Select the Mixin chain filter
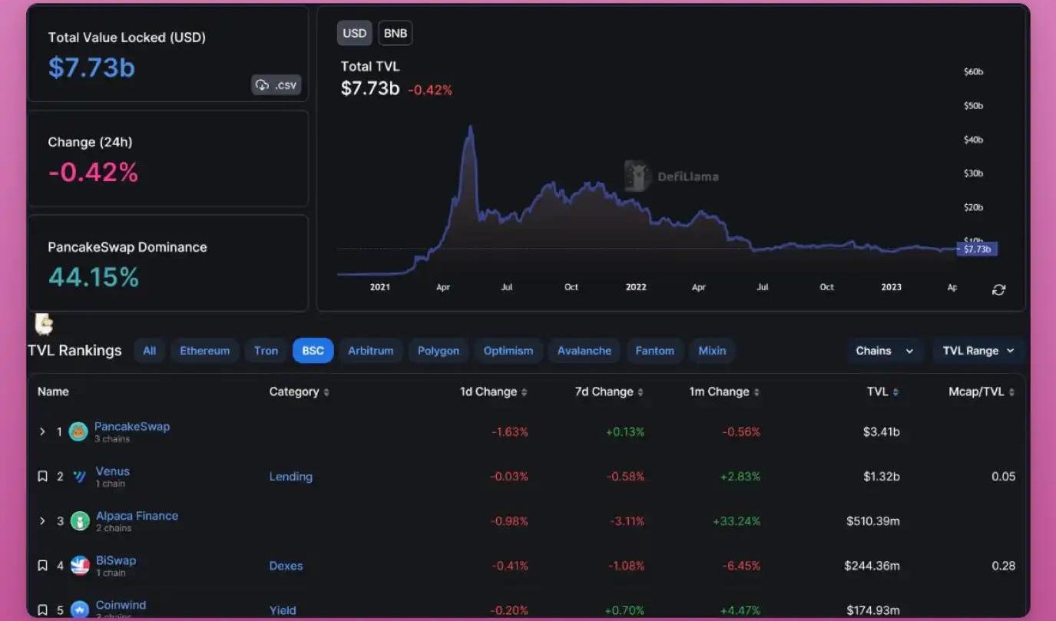This screenshot has width=1056, height=621. pyautogui.click(x=712, y=351)
